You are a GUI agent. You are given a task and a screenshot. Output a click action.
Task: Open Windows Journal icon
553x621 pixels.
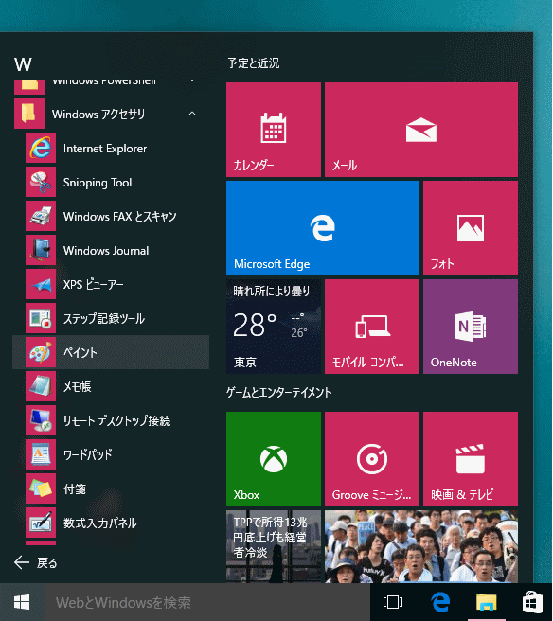[x=41, y=250]
